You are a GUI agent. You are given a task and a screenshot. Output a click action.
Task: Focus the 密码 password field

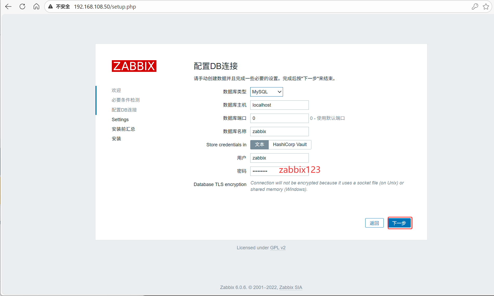point(279,171)
